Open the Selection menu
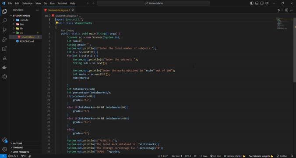This screenshot has width=296, height=158. (x=28, y=3)
